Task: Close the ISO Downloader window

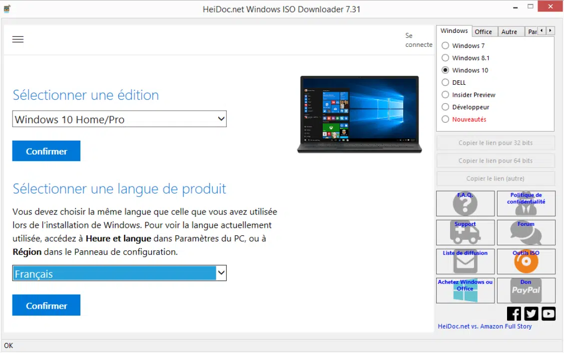Action: [551, 6]
